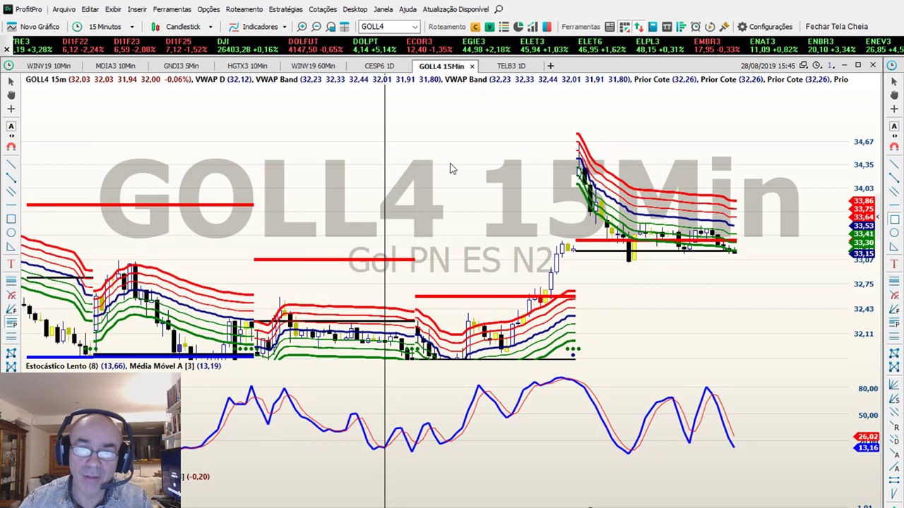The height and width of the screenshot is (508, 904).
Task: Click the red 33,86 price tag
Action: 864,201
